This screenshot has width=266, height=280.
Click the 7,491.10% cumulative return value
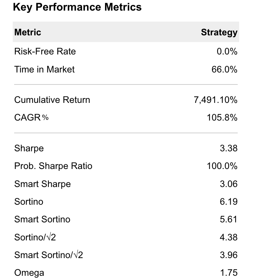215,100
